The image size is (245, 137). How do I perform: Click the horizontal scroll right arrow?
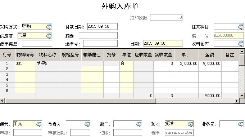point(237,101)
